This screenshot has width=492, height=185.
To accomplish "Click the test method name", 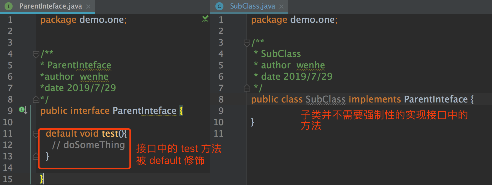I will click(110, 133).
